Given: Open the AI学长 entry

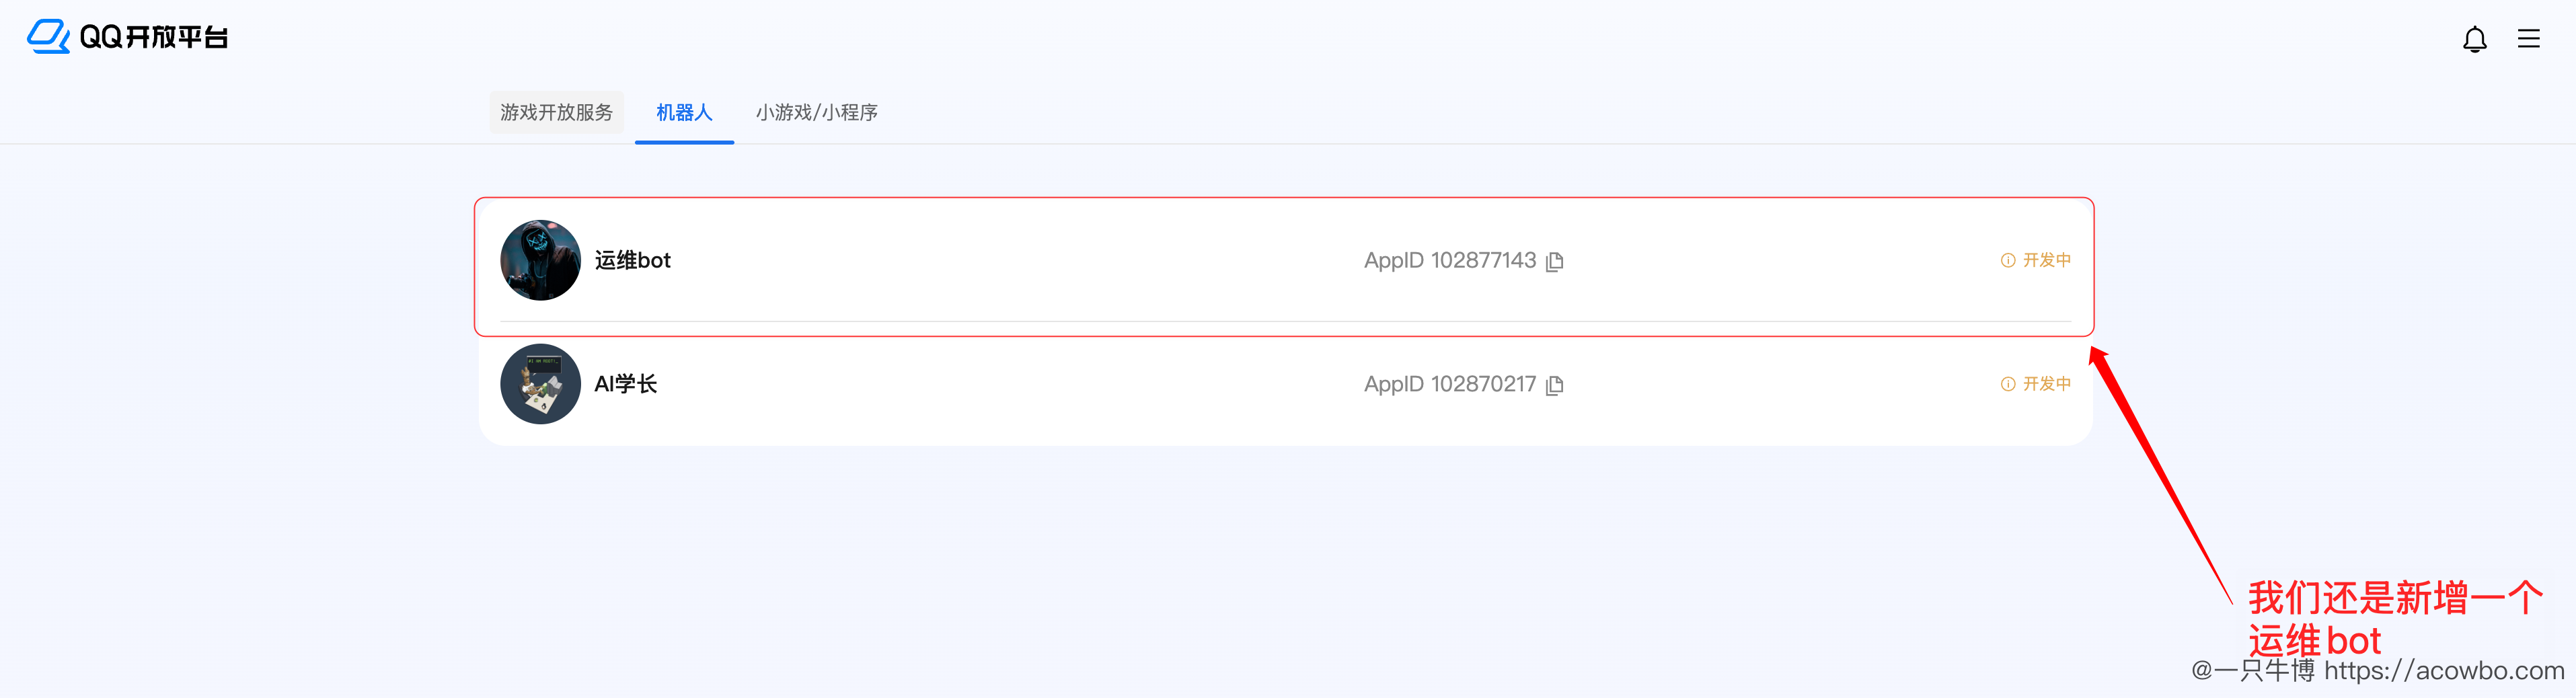Looking at the screenshot, I should pos(625,384).
